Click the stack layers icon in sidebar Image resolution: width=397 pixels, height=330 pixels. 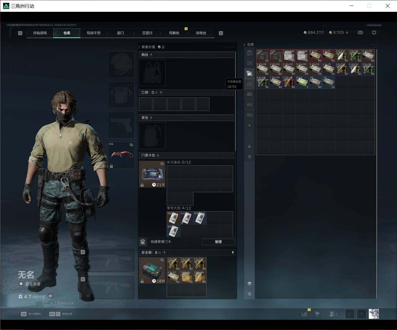(x=249, y=283)
